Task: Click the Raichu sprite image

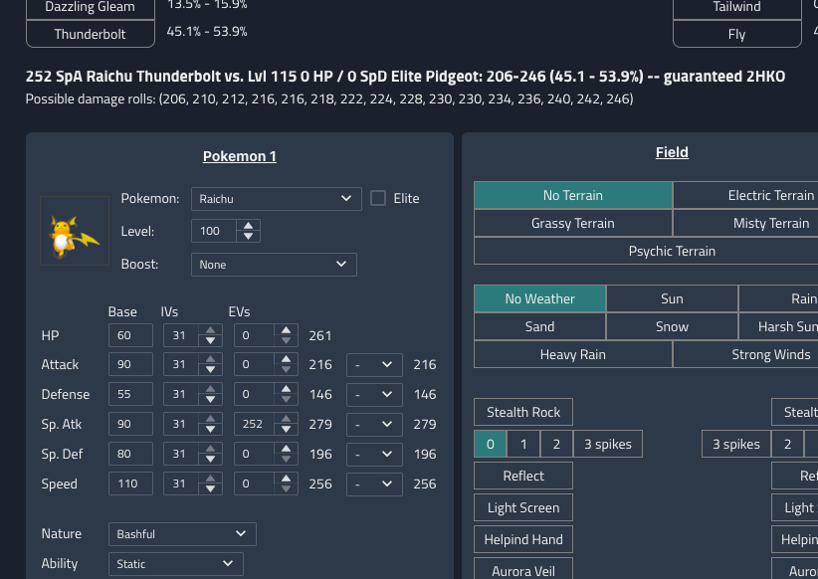Action: click(75, 231)
